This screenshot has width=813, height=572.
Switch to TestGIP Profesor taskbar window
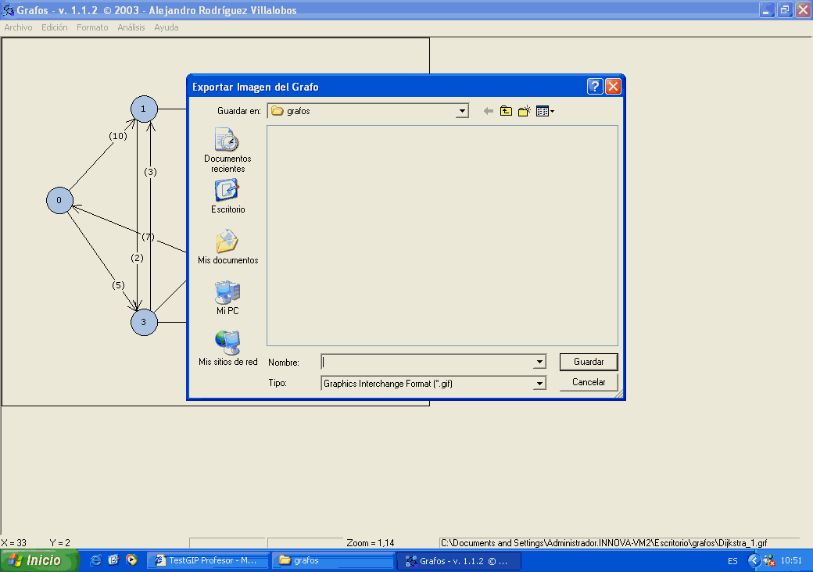pyautogui.click(x=209, y=560)
